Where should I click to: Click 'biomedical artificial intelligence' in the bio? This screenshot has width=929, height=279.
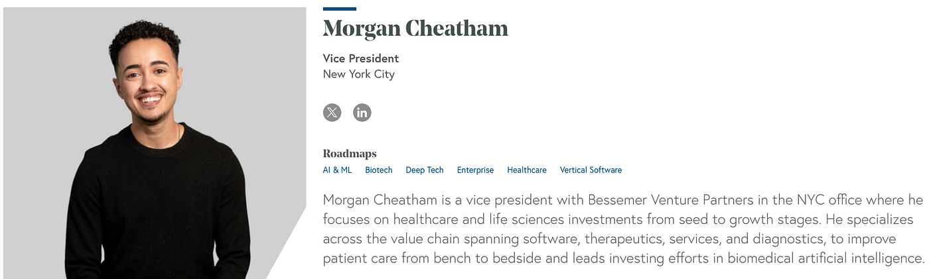click(825, 258)
